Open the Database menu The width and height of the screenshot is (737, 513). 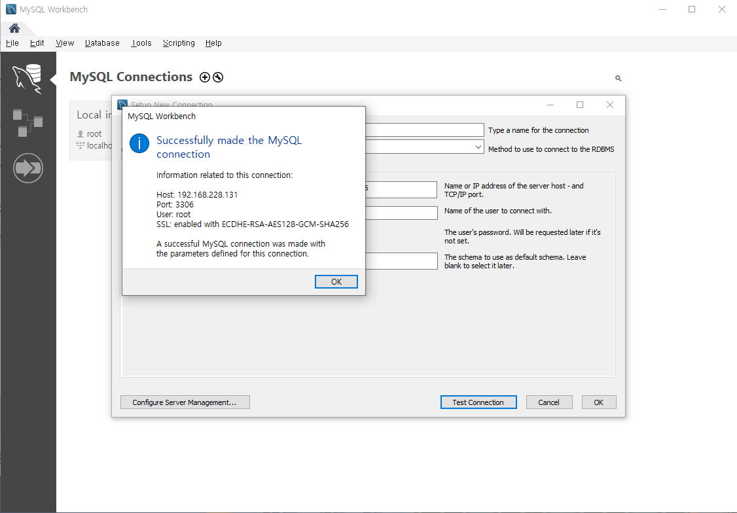(x=102, y=43)
